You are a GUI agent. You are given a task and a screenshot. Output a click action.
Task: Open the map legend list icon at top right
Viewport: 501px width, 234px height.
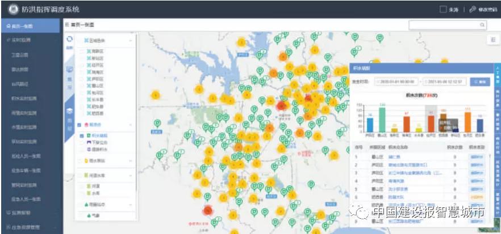(492, 40)
